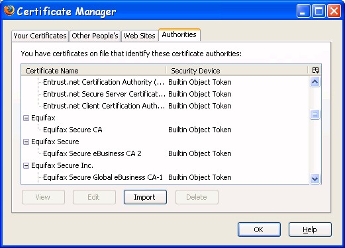345x248 pixels.
Task: Collapse the Equifax tree group
Action: point(26,118)
